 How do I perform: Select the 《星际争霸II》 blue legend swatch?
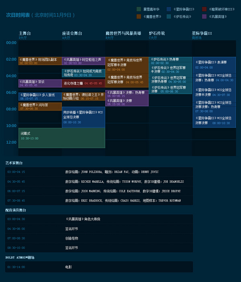tap(169, 9)
